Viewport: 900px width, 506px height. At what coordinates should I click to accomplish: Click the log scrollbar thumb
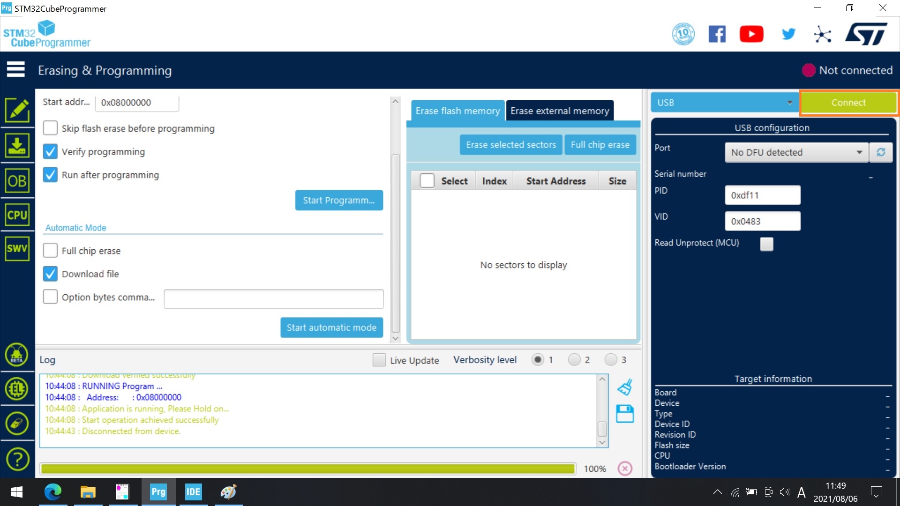tap(602, 429)
